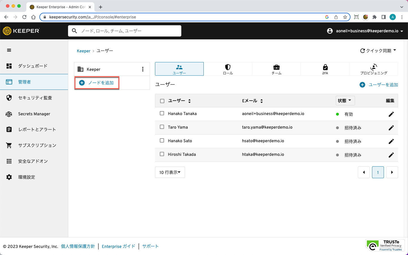Go to next page arrow in pagination

[x=392, y=172]
